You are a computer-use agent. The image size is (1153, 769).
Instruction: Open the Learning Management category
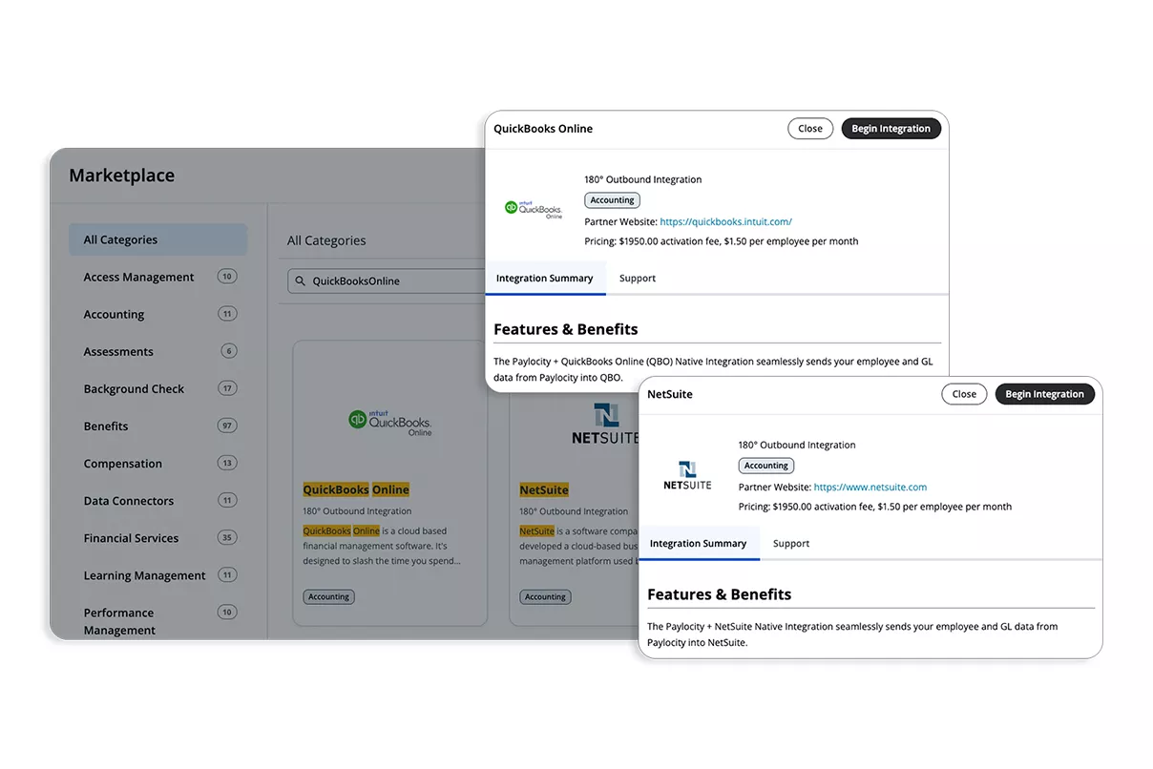pyautogui.click(x=144, y=575)
